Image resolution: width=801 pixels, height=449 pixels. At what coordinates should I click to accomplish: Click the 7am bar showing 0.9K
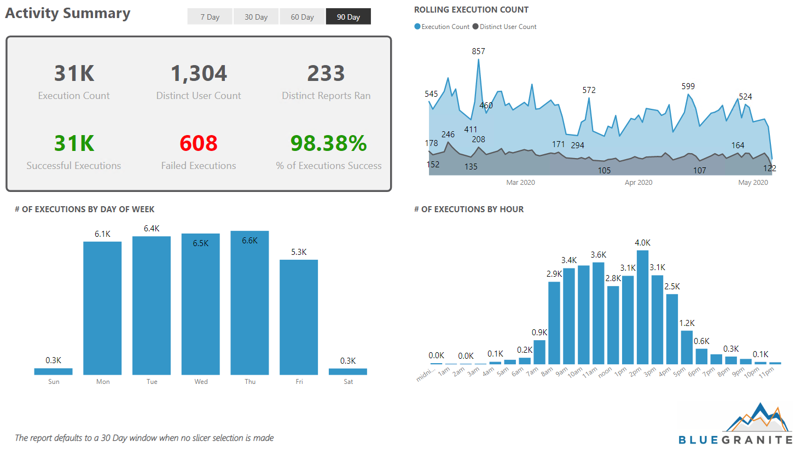pos(539,352)
